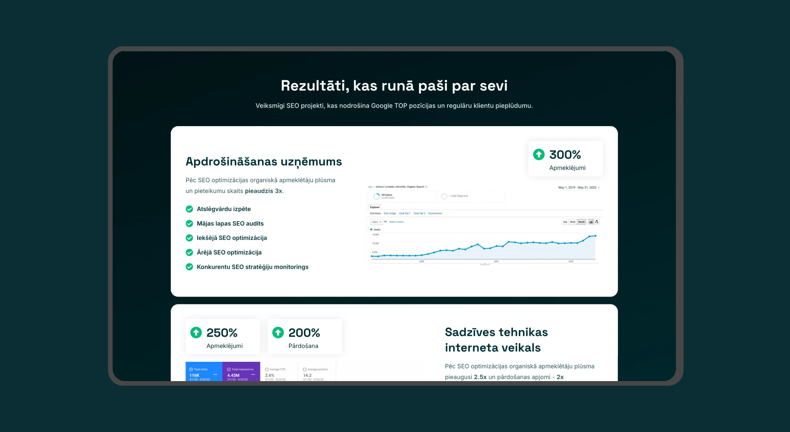Click the + Add Segment label
The image size is (790, 432).
coord(458,196)
